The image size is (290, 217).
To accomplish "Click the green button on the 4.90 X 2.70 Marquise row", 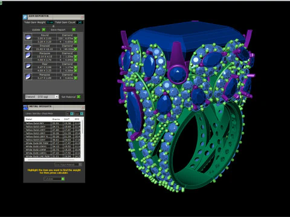I will 76,60.
